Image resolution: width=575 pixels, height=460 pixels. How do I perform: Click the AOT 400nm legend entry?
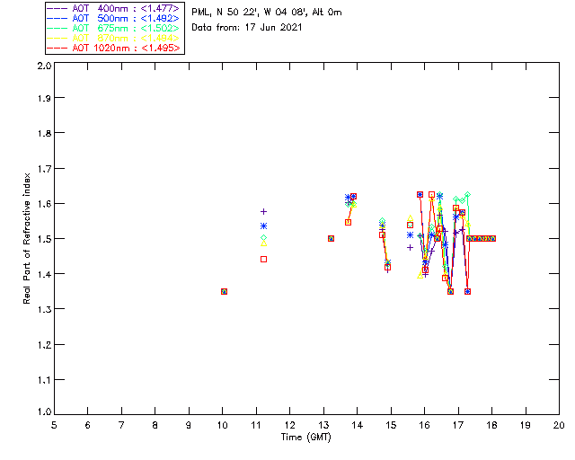pos(113,8)
